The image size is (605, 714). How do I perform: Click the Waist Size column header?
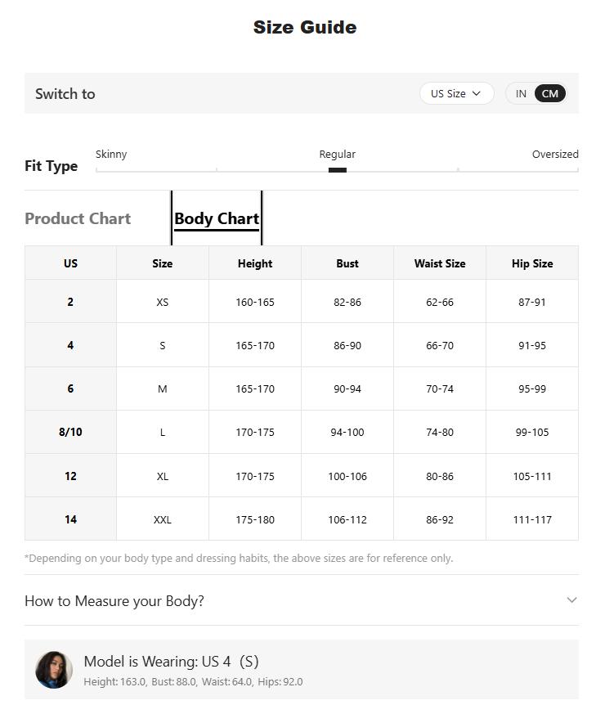coord(440,263)
